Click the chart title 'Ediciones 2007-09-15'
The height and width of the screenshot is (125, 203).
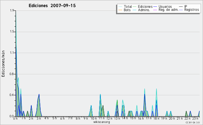(x=52, y=6)
